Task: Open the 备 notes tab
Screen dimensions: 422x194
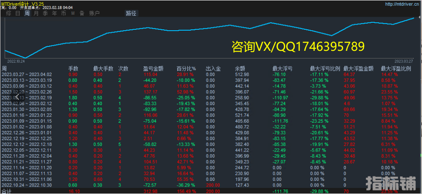Action: click(82, 13)
